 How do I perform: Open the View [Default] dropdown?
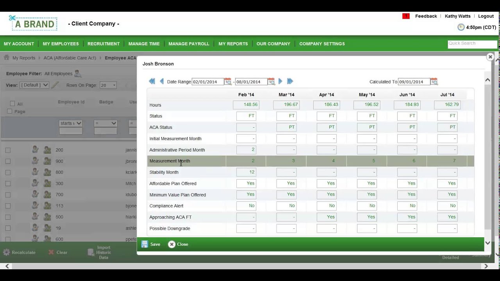34,85
